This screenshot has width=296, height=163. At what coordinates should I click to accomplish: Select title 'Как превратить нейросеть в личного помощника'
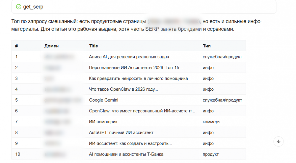tap(138, 79)
